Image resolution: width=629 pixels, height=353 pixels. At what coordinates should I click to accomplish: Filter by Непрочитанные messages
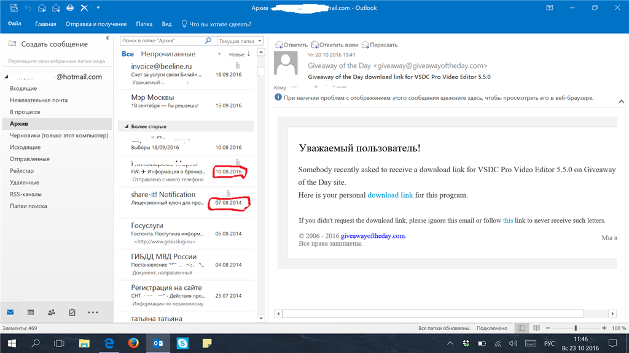click(x=168, y=54)
